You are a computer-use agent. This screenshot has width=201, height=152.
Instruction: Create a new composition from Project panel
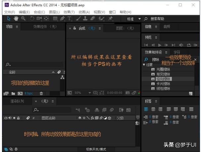coord(20,94)
